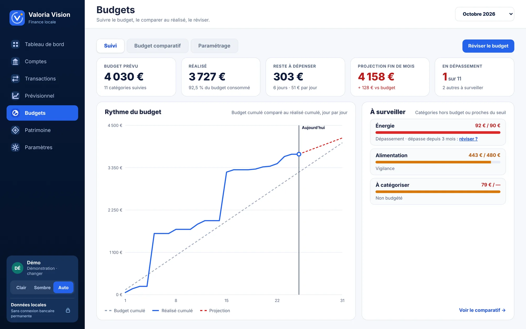The width and height of the screenshot is (526, 329).
Task: Click the Budget prévu 4 030 € card
Action: pyautogui.click(x=136, y=77)
